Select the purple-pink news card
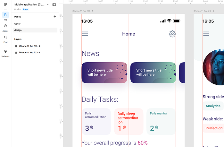The height and width of the screenshot is (147, 224). [104, 73]
